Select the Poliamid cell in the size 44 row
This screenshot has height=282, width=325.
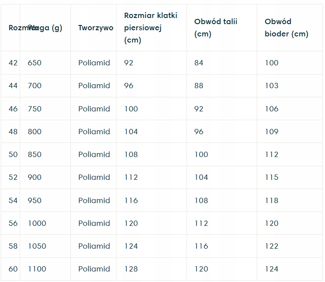[94, 86]
